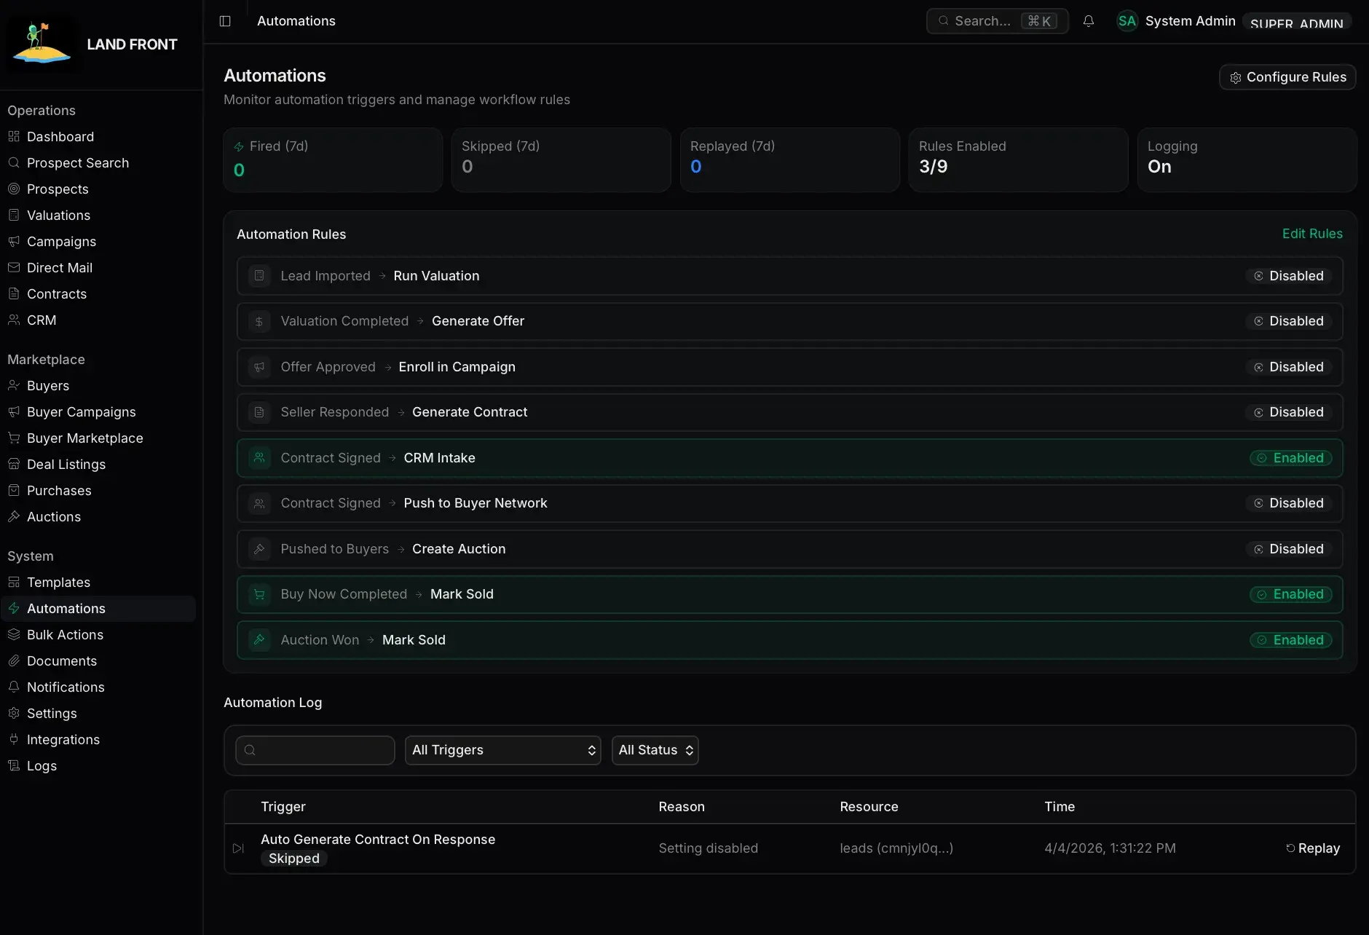Image resolution: width=1369 pixels, height=935 pixels.
Task: Open the notifications bell in header
Action: point(1089,21)
